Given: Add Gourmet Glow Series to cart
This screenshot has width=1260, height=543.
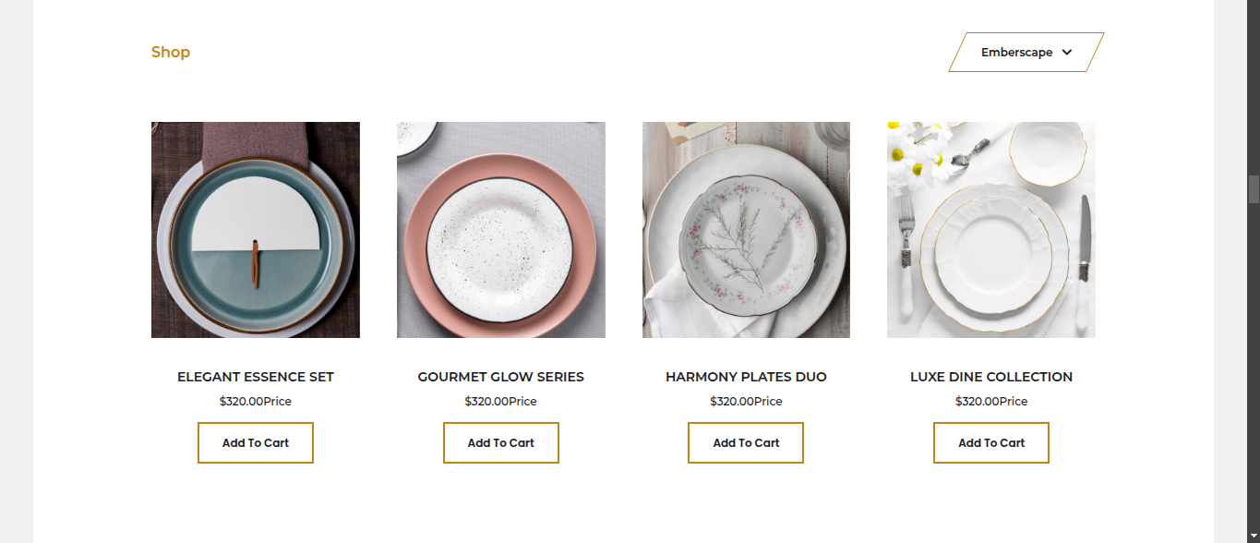Looking at the screenshot, I should [x=501, y=443].
